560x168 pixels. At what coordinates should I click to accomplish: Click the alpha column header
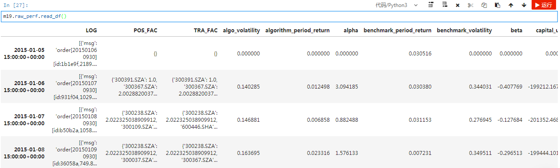351,31
